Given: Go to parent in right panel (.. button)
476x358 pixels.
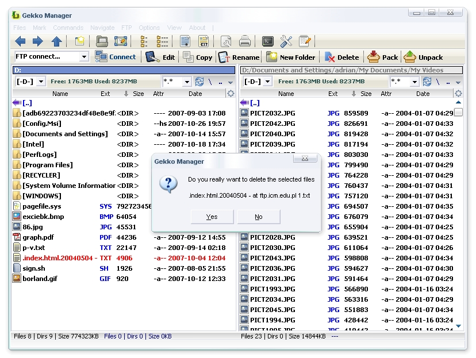Looking at the screenshot, I should pyautogui.click(x=448, y=82).
